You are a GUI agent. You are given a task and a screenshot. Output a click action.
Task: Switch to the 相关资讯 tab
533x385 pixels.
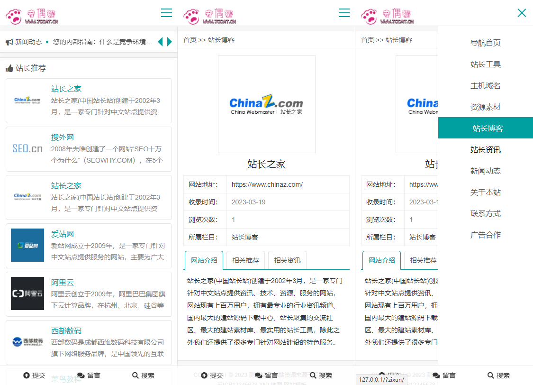pos(287,260)
